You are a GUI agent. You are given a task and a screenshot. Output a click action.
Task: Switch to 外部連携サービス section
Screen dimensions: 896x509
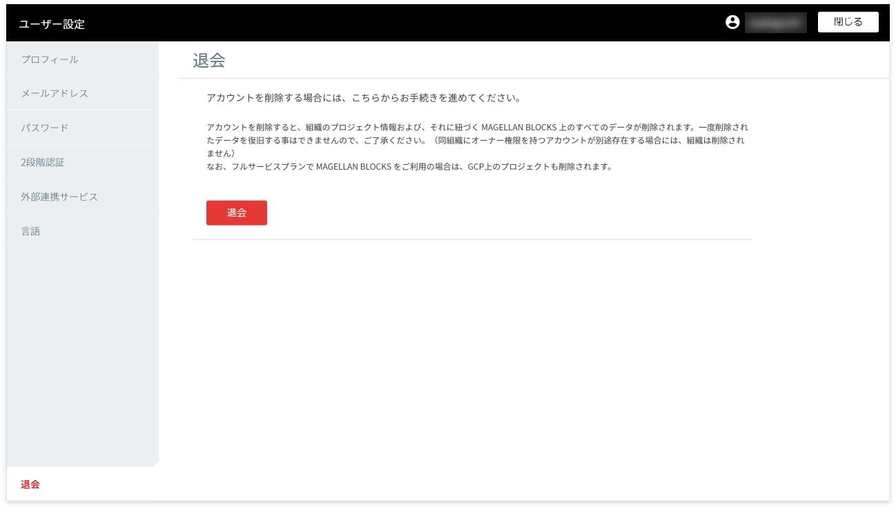click(x=83, y=197)
